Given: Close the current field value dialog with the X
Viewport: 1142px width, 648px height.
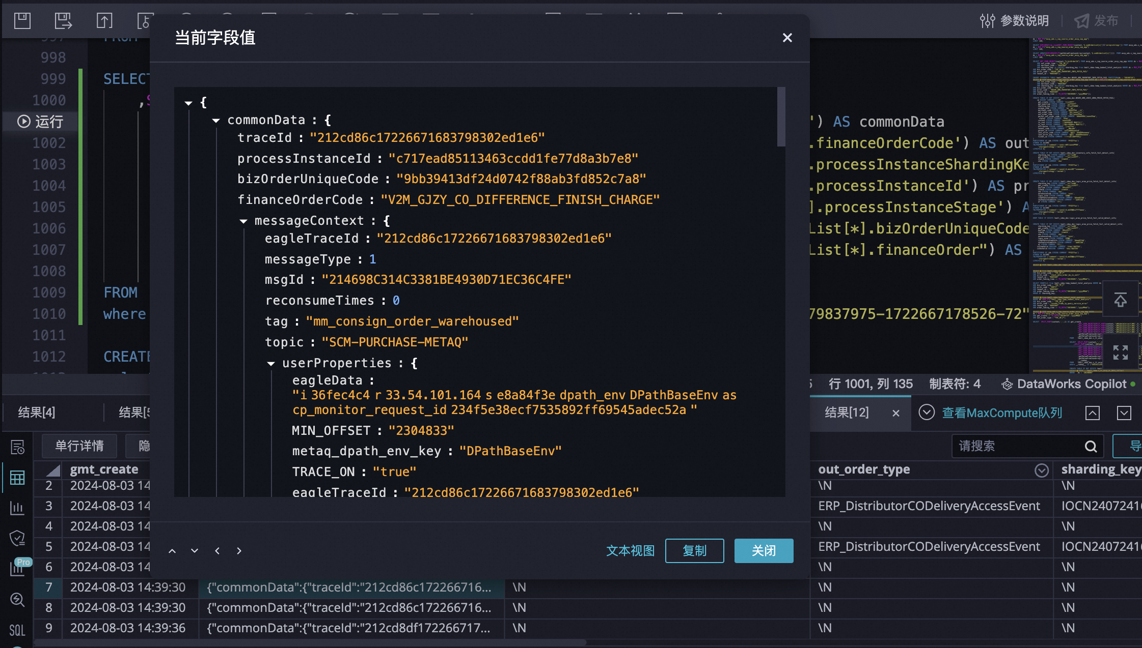Looking at the screenshot, I should pos(787,38).
